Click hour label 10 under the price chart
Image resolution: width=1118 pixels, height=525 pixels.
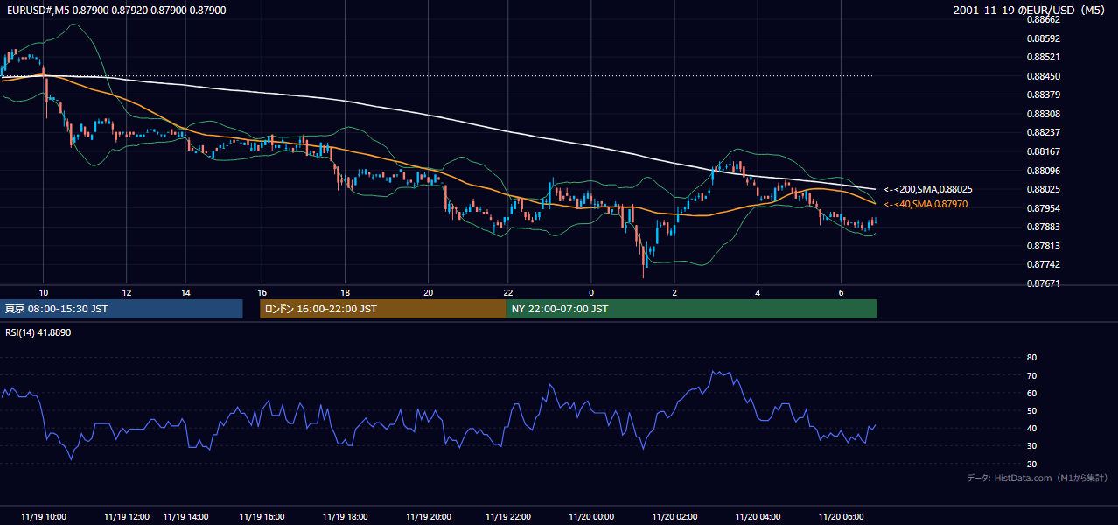(x=44, y=292)
